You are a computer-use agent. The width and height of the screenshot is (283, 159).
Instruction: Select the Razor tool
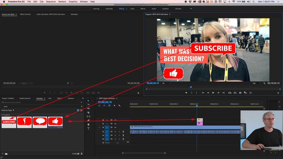point(88,113)
